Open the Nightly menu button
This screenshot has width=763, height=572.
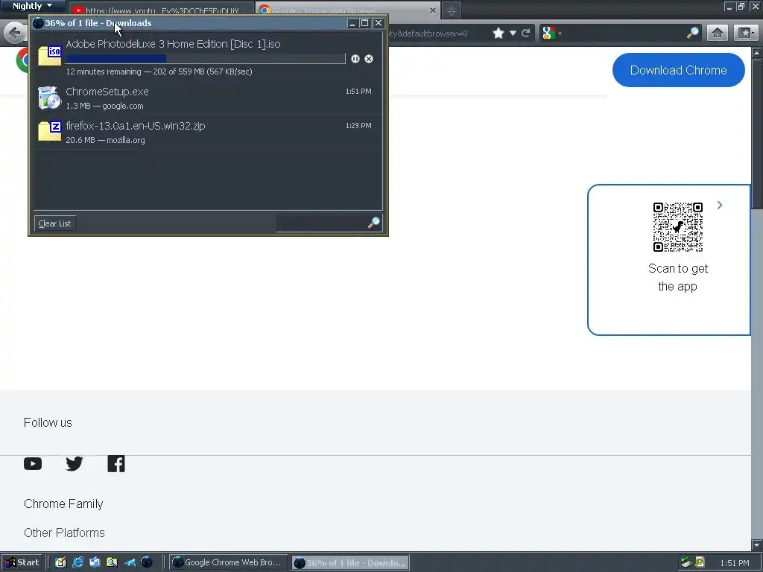33,6
